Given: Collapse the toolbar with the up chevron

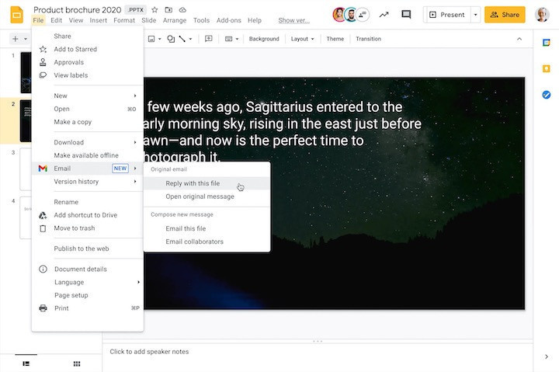Looking at the screenshot, I should coord(519,39).
